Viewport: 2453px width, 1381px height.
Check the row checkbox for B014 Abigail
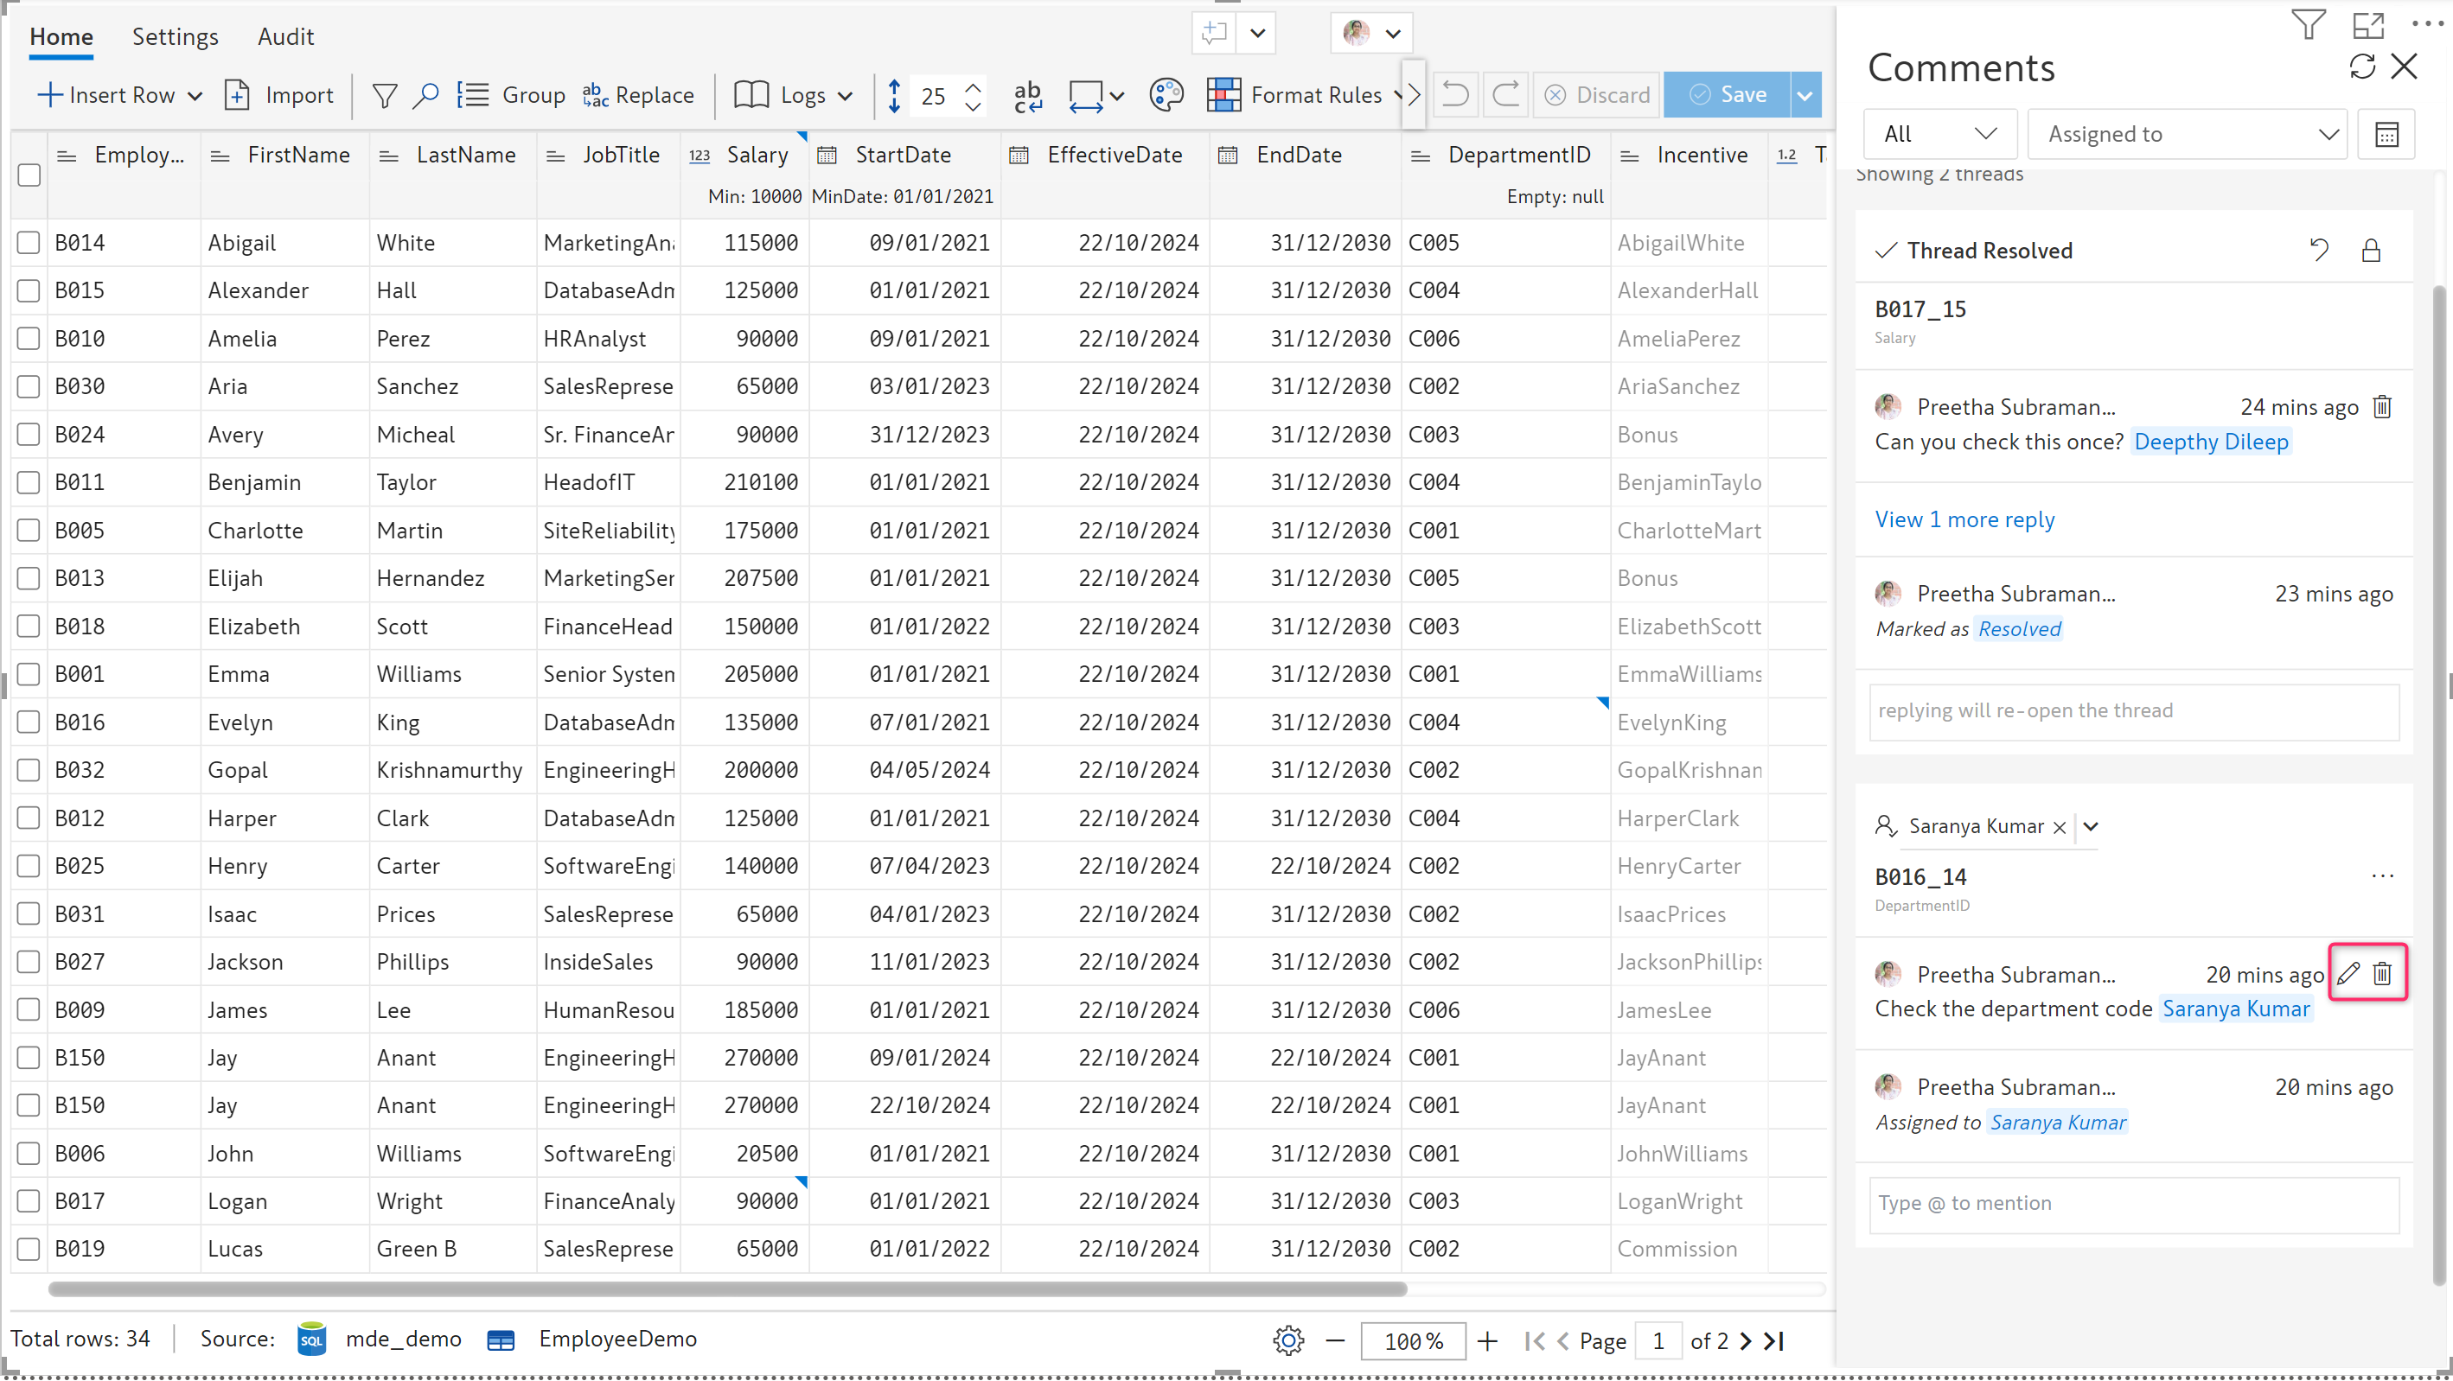pyautogui.click(x=29, y=243)
